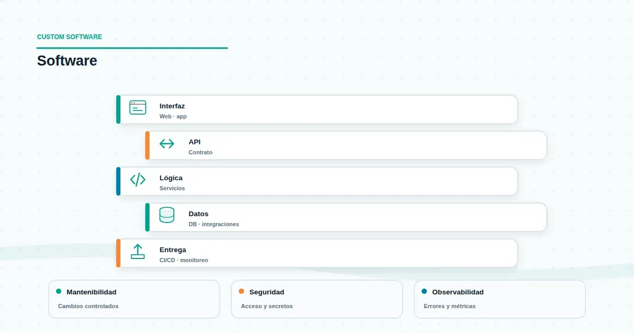Viewport: 634px width, 333px height.
Task: Click the 'Cambios controlados' text
Action: point(88,306)
